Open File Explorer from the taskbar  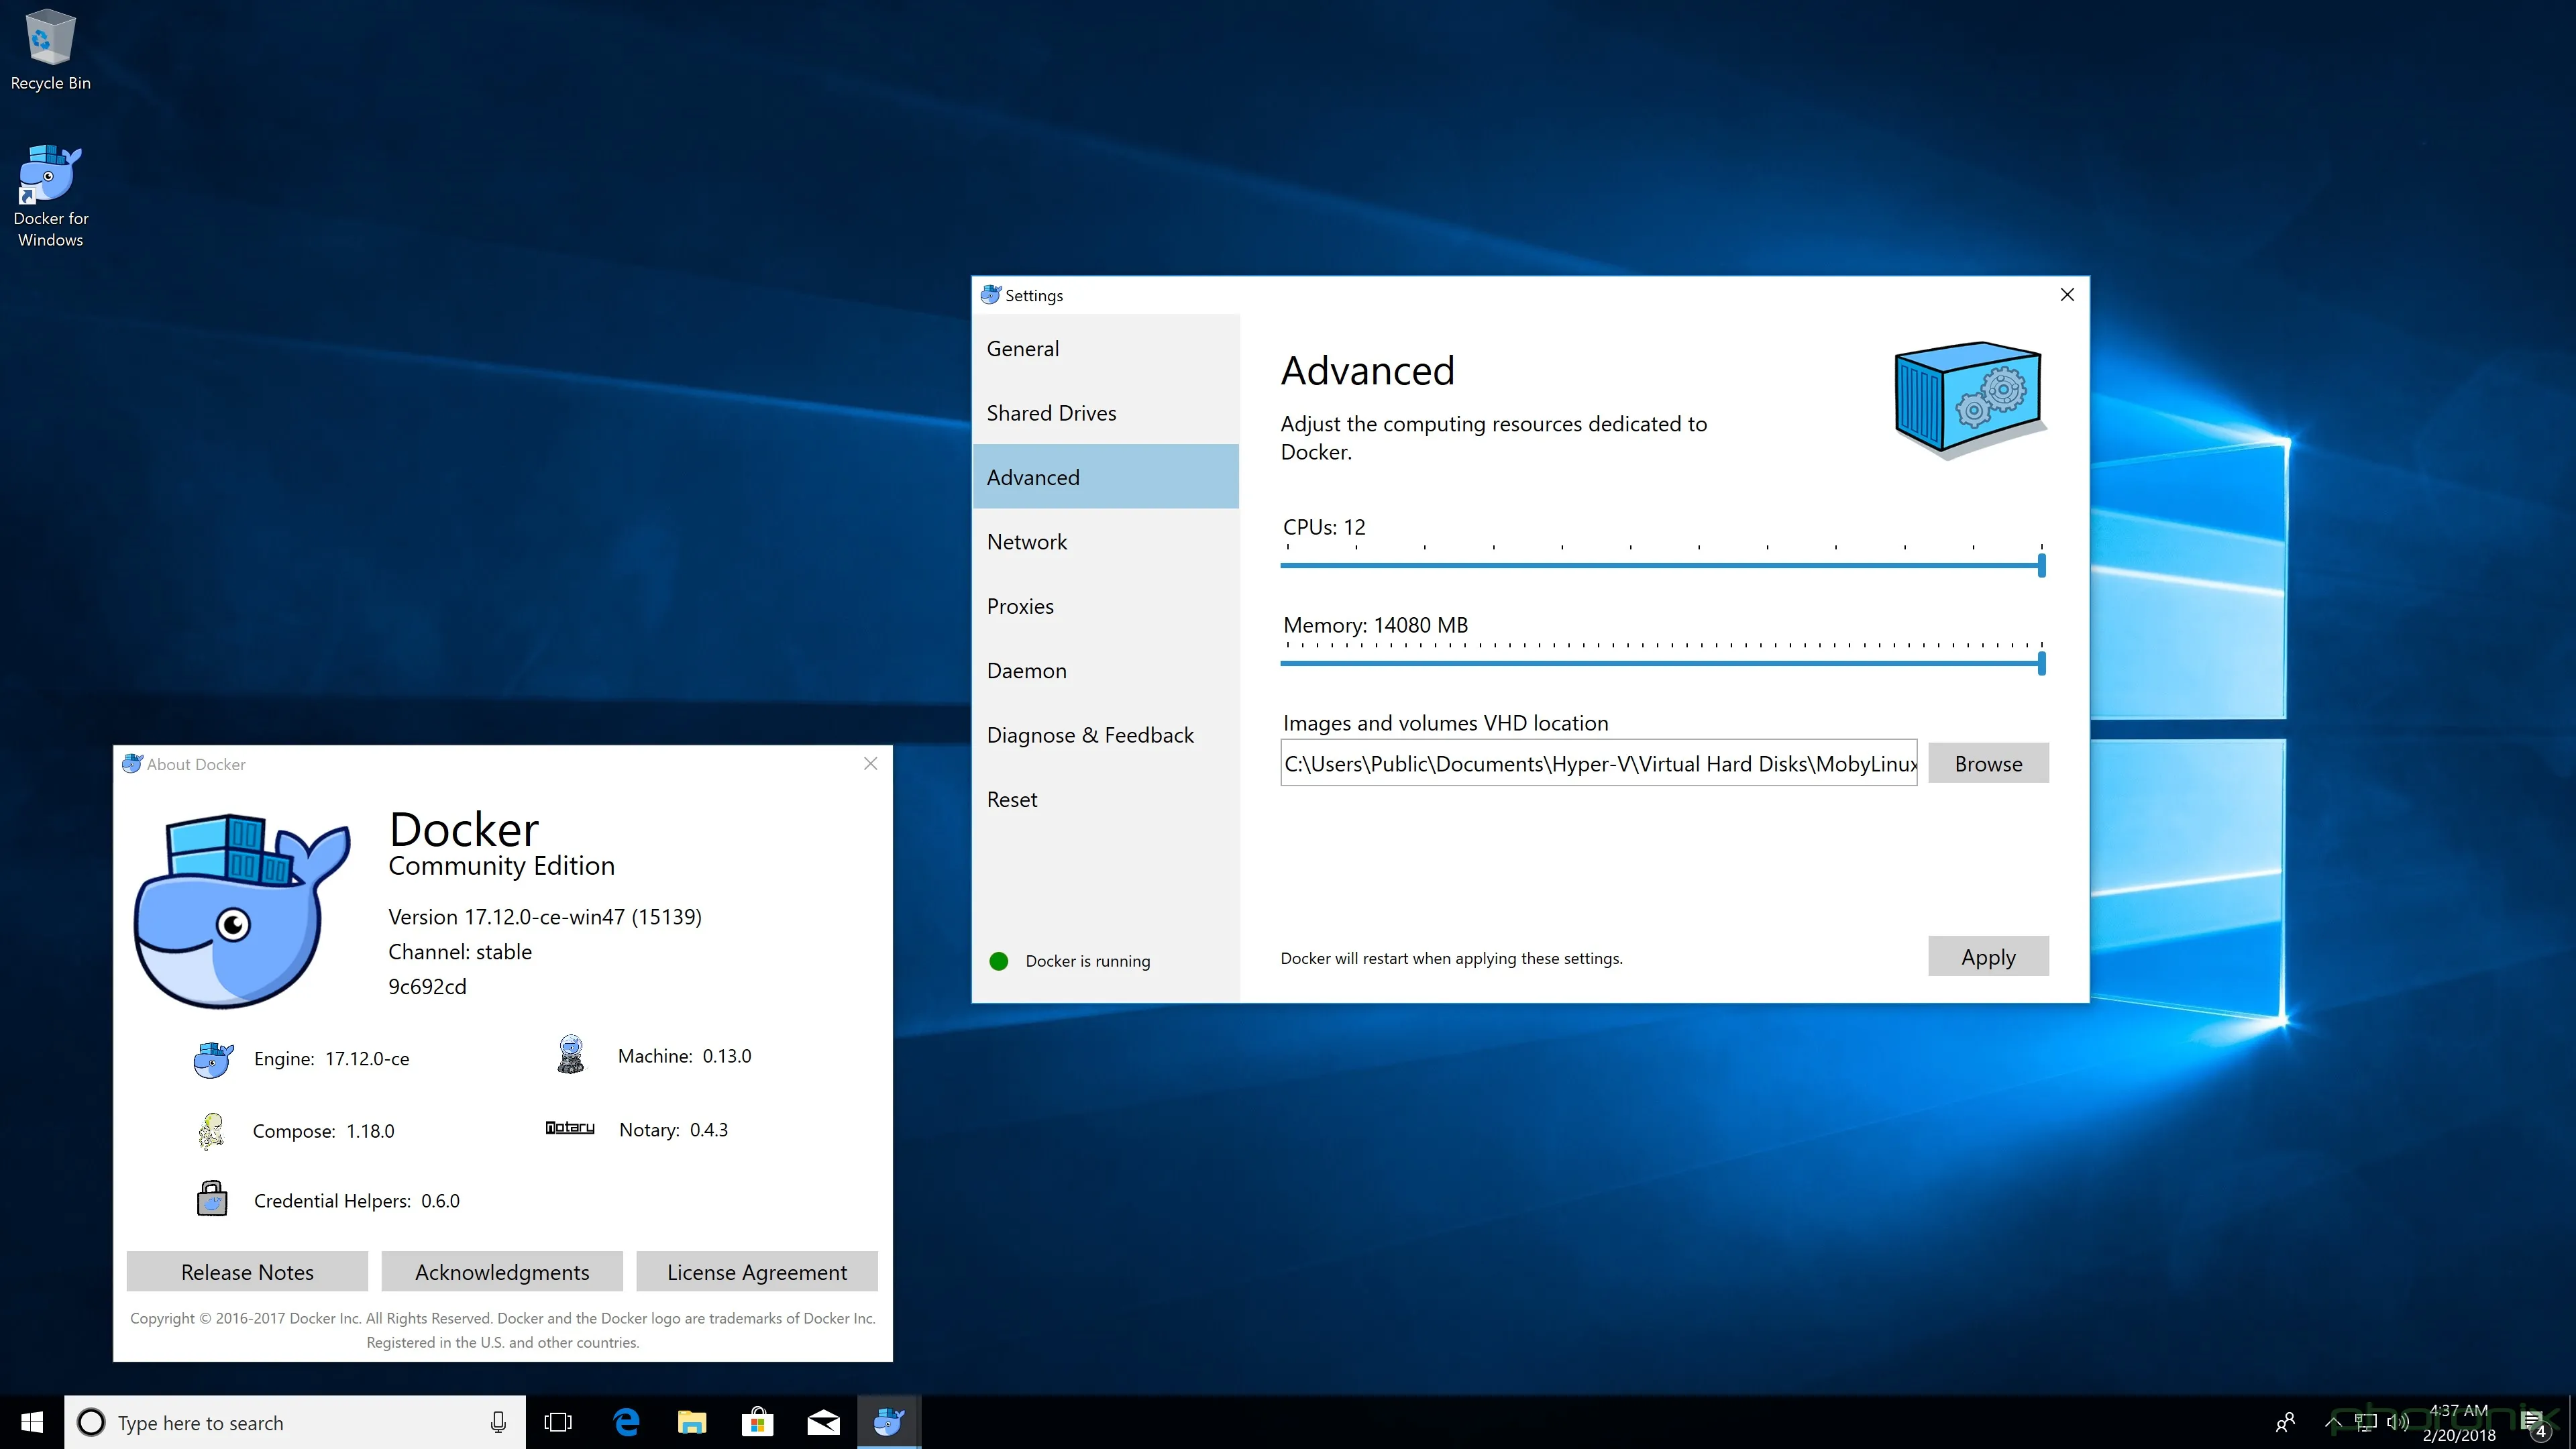tap(692, 1422)
